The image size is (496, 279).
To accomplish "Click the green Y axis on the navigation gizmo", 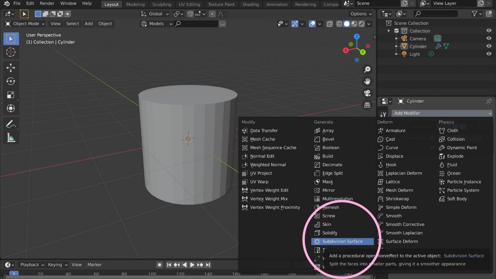I will click(362, 53).
